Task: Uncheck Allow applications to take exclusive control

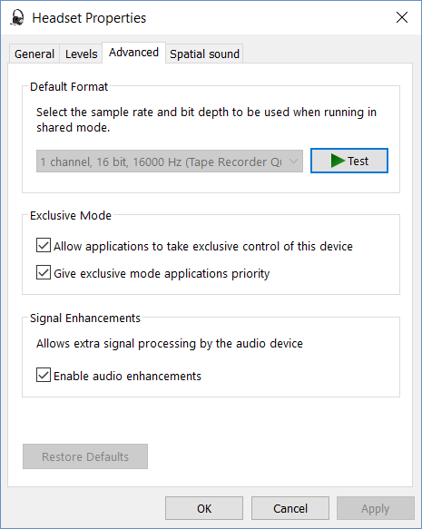Action: tap(44, 246)
